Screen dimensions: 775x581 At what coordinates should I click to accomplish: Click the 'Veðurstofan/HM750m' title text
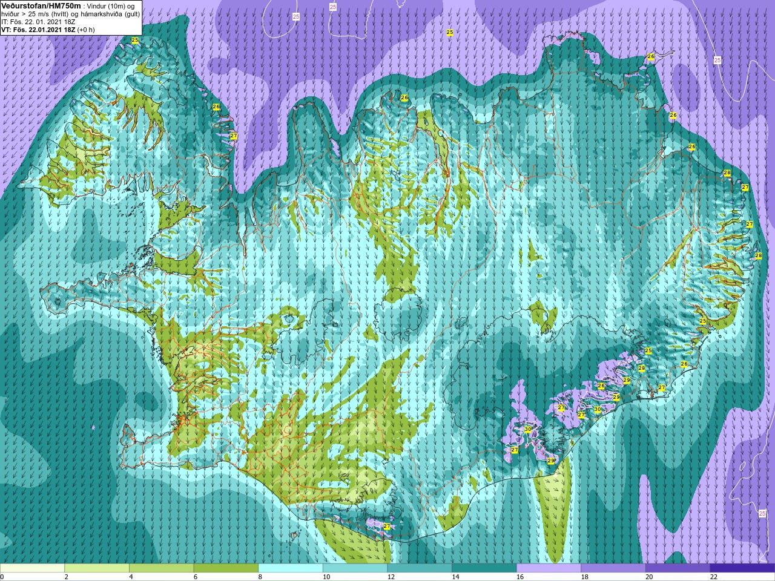tap(41, 5)
